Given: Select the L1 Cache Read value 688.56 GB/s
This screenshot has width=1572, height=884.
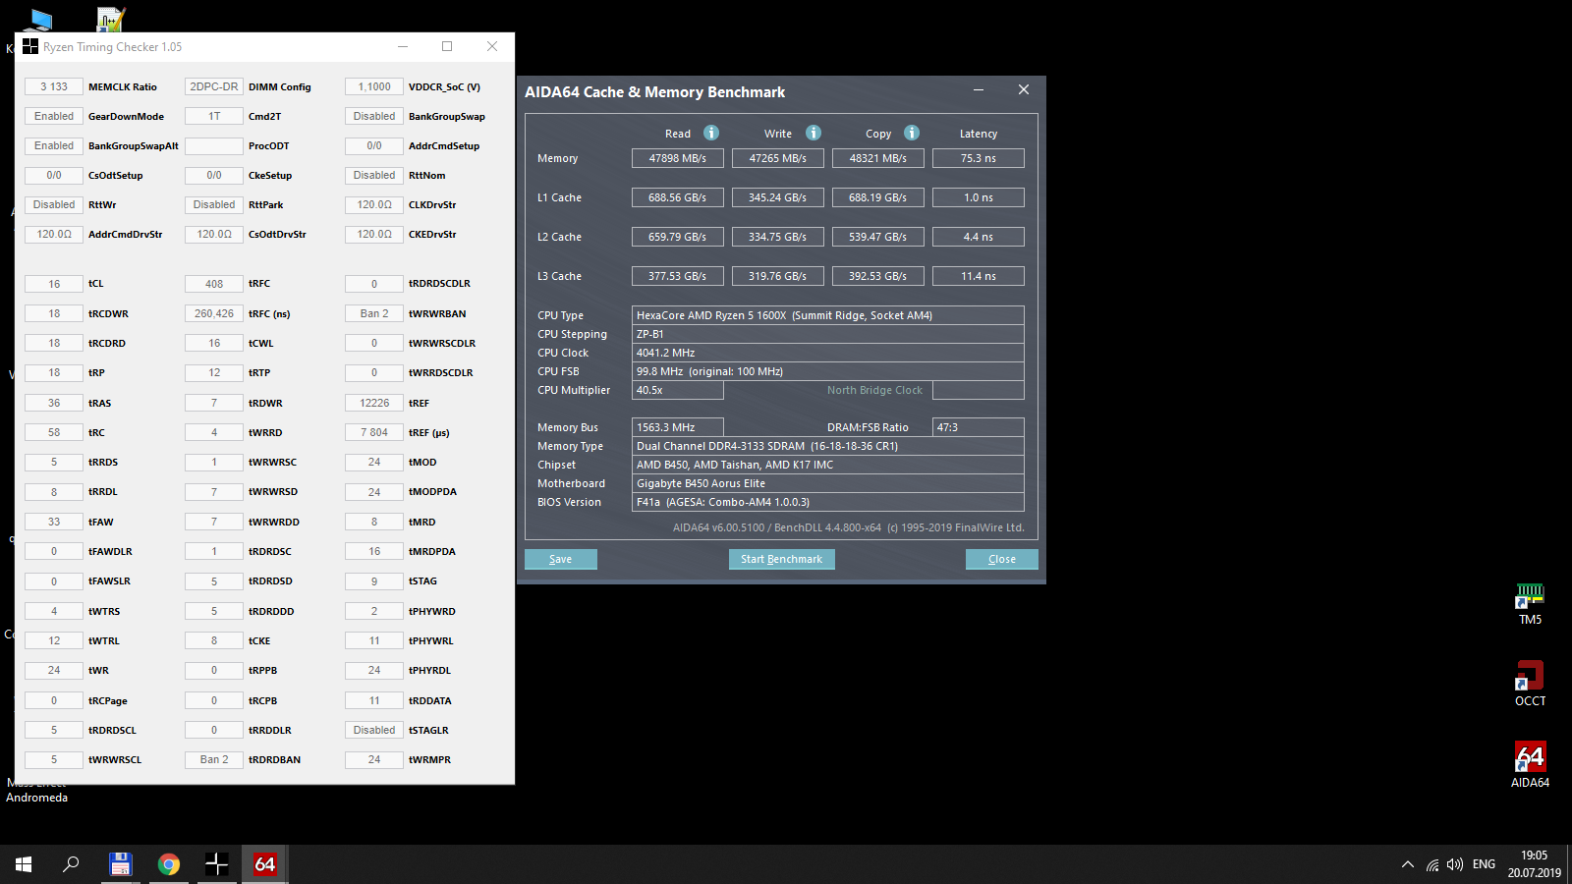Looking at the screenshot, I should pos(678,197).
